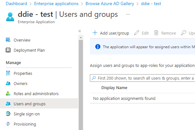Click the blue info icon in banner
Image resolution: width=195 pixels, height=130 pixels.
98,47
